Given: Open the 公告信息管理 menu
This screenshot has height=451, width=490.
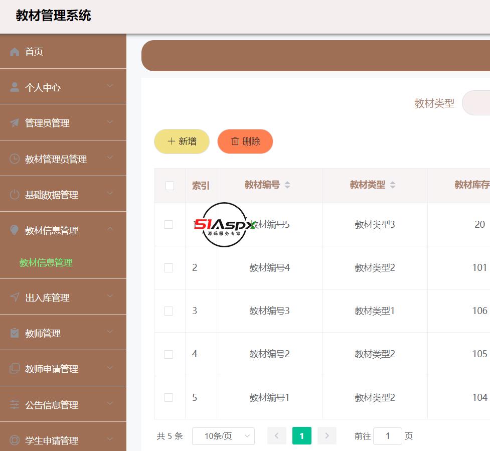Looking at the screenshot, I should (x=63, y=404).
